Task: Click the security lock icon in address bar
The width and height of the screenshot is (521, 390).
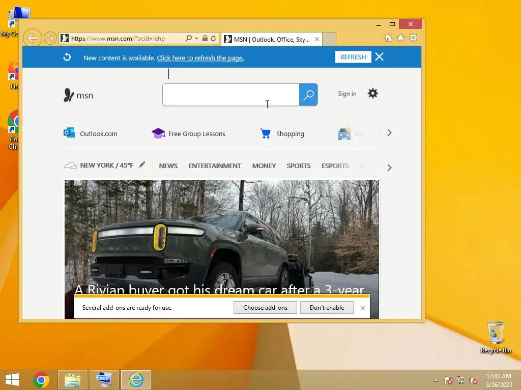Action: 205,39
